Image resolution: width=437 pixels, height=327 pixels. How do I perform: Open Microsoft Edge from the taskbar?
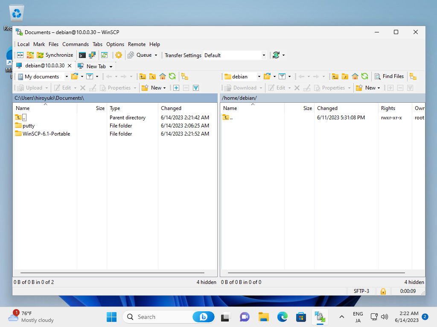tap(283, 317)
